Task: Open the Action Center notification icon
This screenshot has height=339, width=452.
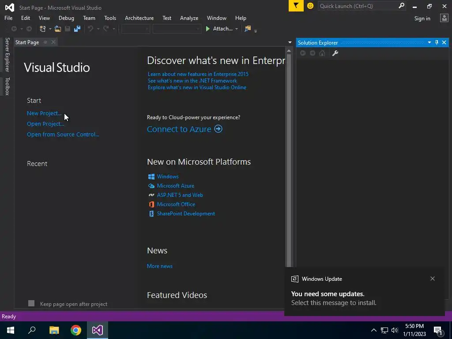Action: pos(437,330)
